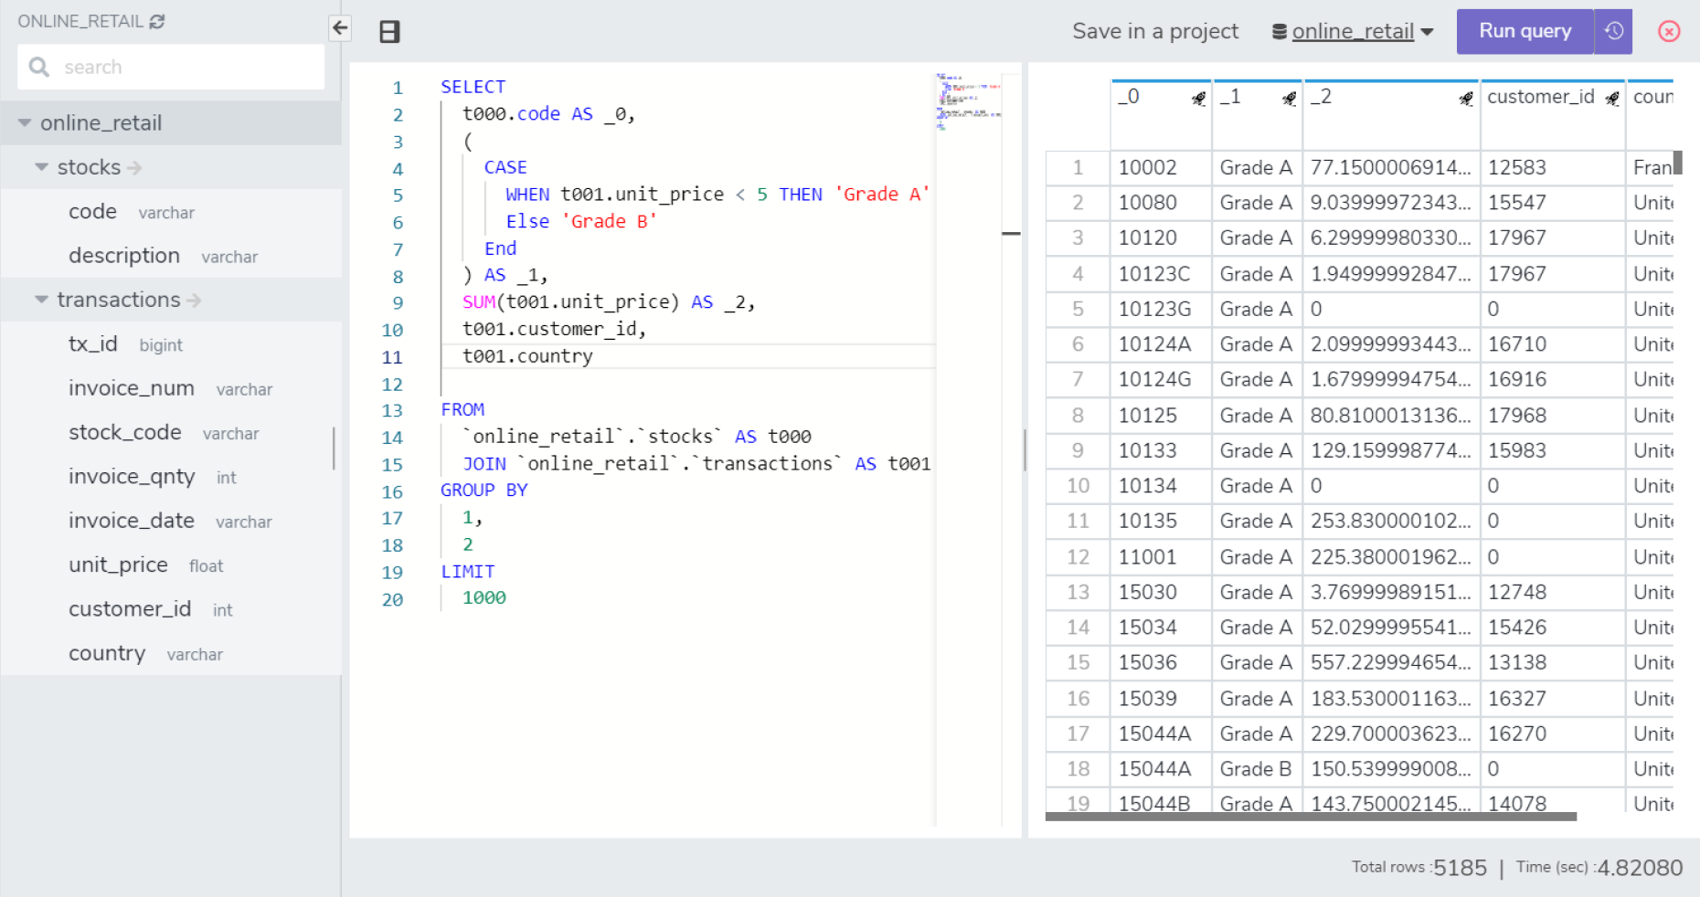
Task: Click the Total rows 5185 status
Action: pos(1419,868)
